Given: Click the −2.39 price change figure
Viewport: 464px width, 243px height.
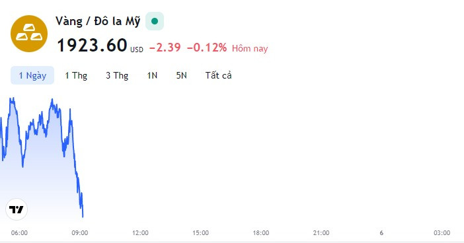Looking at the screenshot, I should (165, 48).
